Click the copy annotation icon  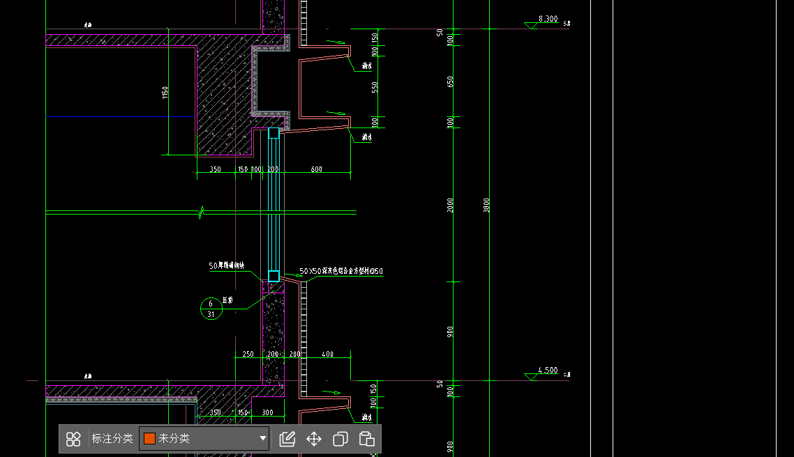340,439
